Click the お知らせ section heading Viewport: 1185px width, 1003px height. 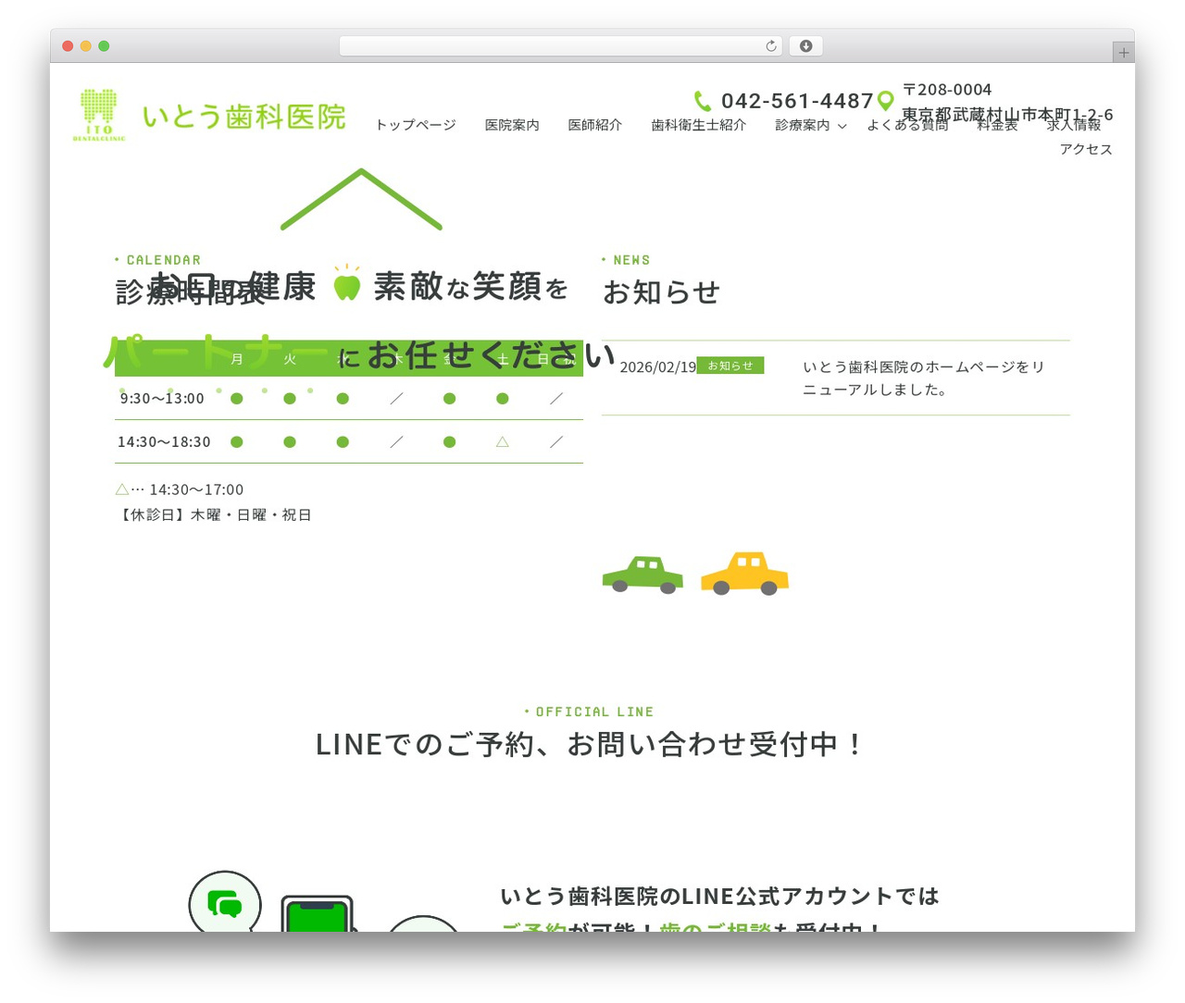click(662, 292)
